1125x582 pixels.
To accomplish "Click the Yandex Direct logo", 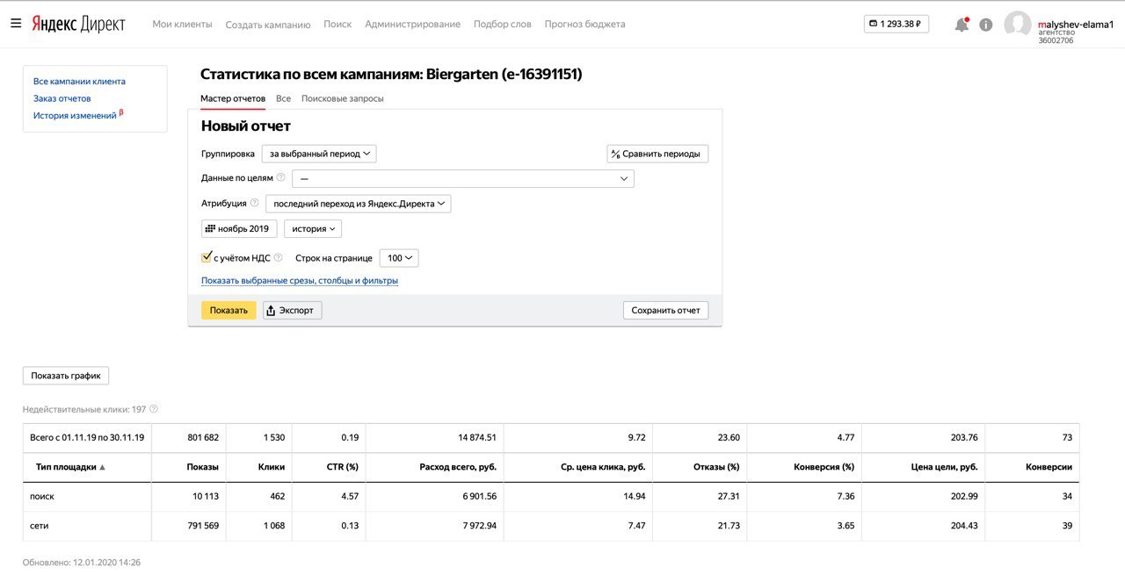I will 78,24.
